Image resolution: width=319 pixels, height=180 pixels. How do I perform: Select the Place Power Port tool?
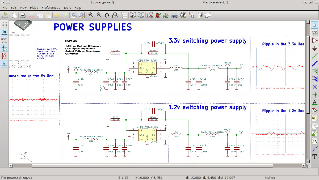pos(315,48)
